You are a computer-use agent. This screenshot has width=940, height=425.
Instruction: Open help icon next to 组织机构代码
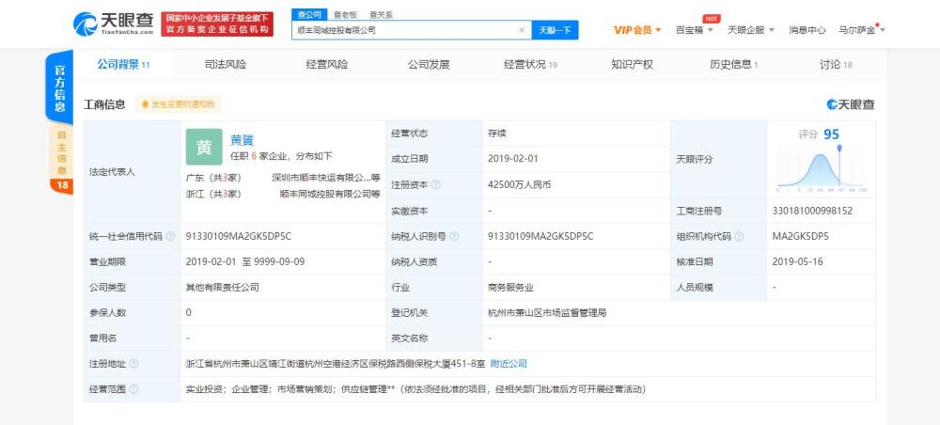click(739, 236)
